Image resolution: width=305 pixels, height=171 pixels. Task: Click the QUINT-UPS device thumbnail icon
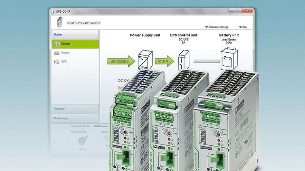pyautogui.click(x=60, y=22)
